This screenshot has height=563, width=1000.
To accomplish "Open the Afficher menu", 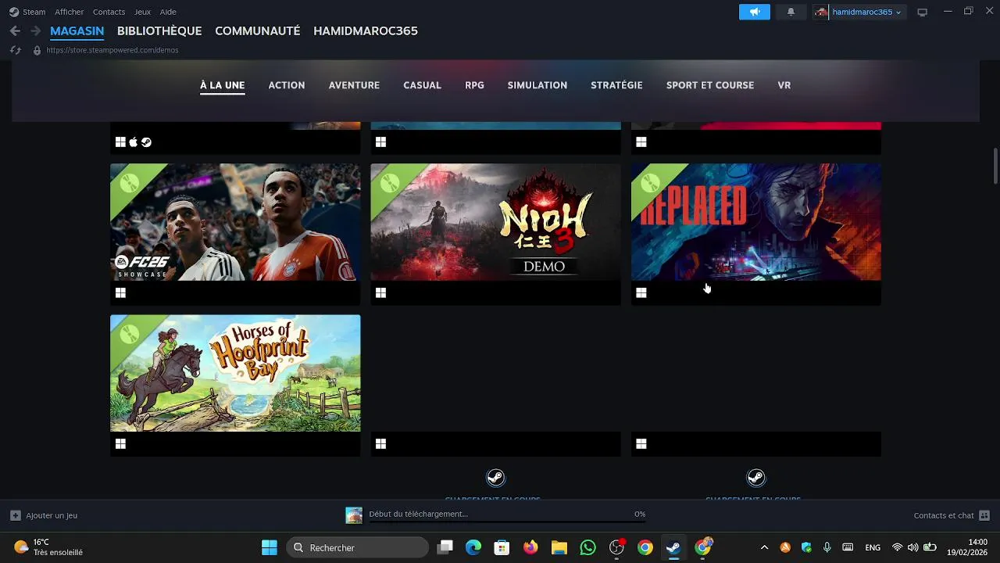I will point(69,12).
